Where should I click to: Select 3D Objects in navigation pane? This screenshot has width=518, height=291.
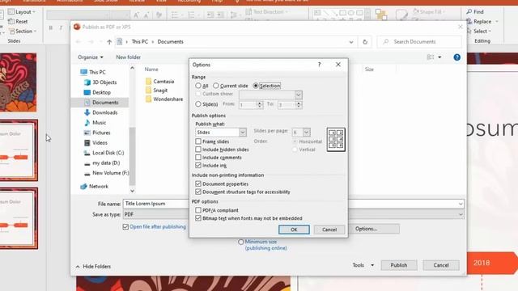point(100,82)
